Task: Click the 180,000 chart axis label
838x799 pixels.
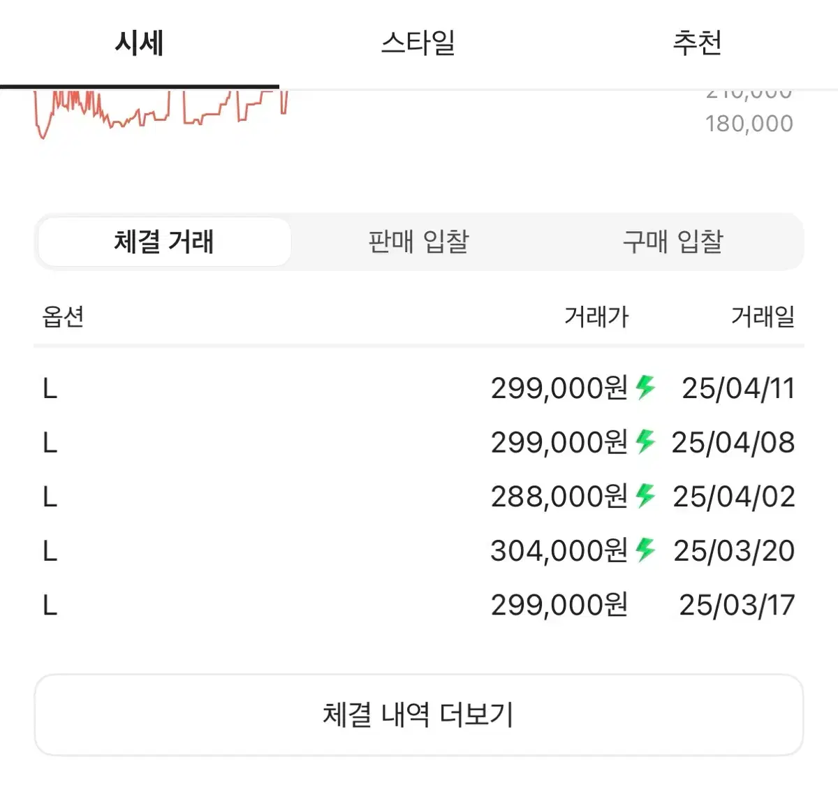Action: coord(749,124)
